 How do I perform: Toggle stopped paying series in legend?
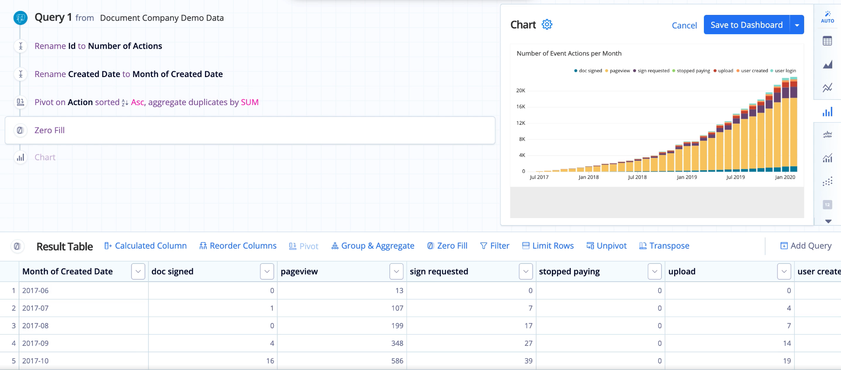[691, 70]
